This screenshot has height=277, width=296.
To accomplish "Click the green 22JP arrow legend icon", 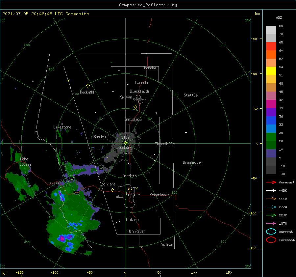I will (271, 215).
